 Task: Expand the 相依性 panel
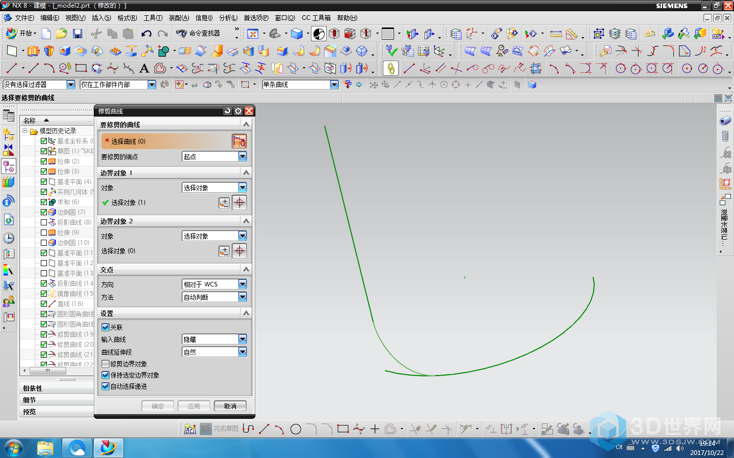[57, 388]
